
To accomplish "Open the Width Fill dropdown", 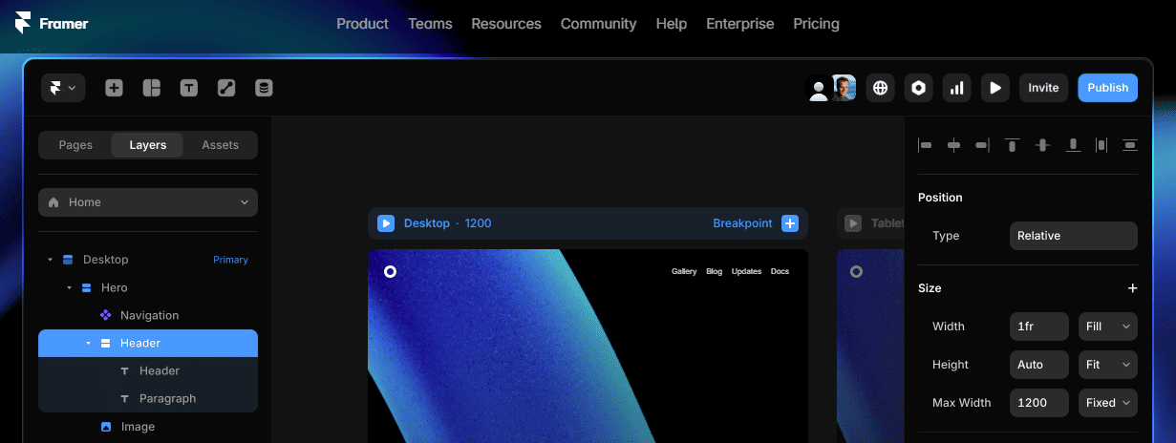I will pyautogui.click(x=1108, y=327).
